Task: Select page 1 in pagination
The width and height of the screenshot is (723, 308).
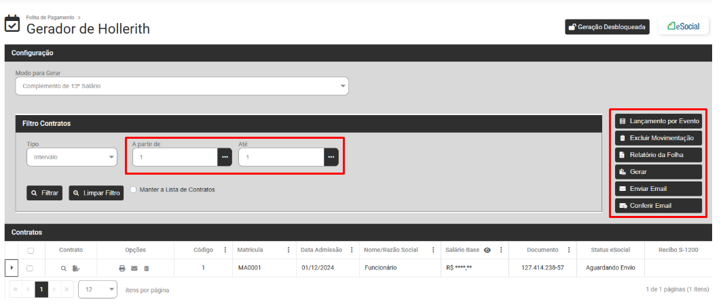Action: coord(41,290)
